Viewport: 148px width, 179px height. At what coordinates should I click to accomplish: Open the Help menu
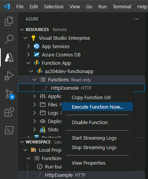click(142, 6)
